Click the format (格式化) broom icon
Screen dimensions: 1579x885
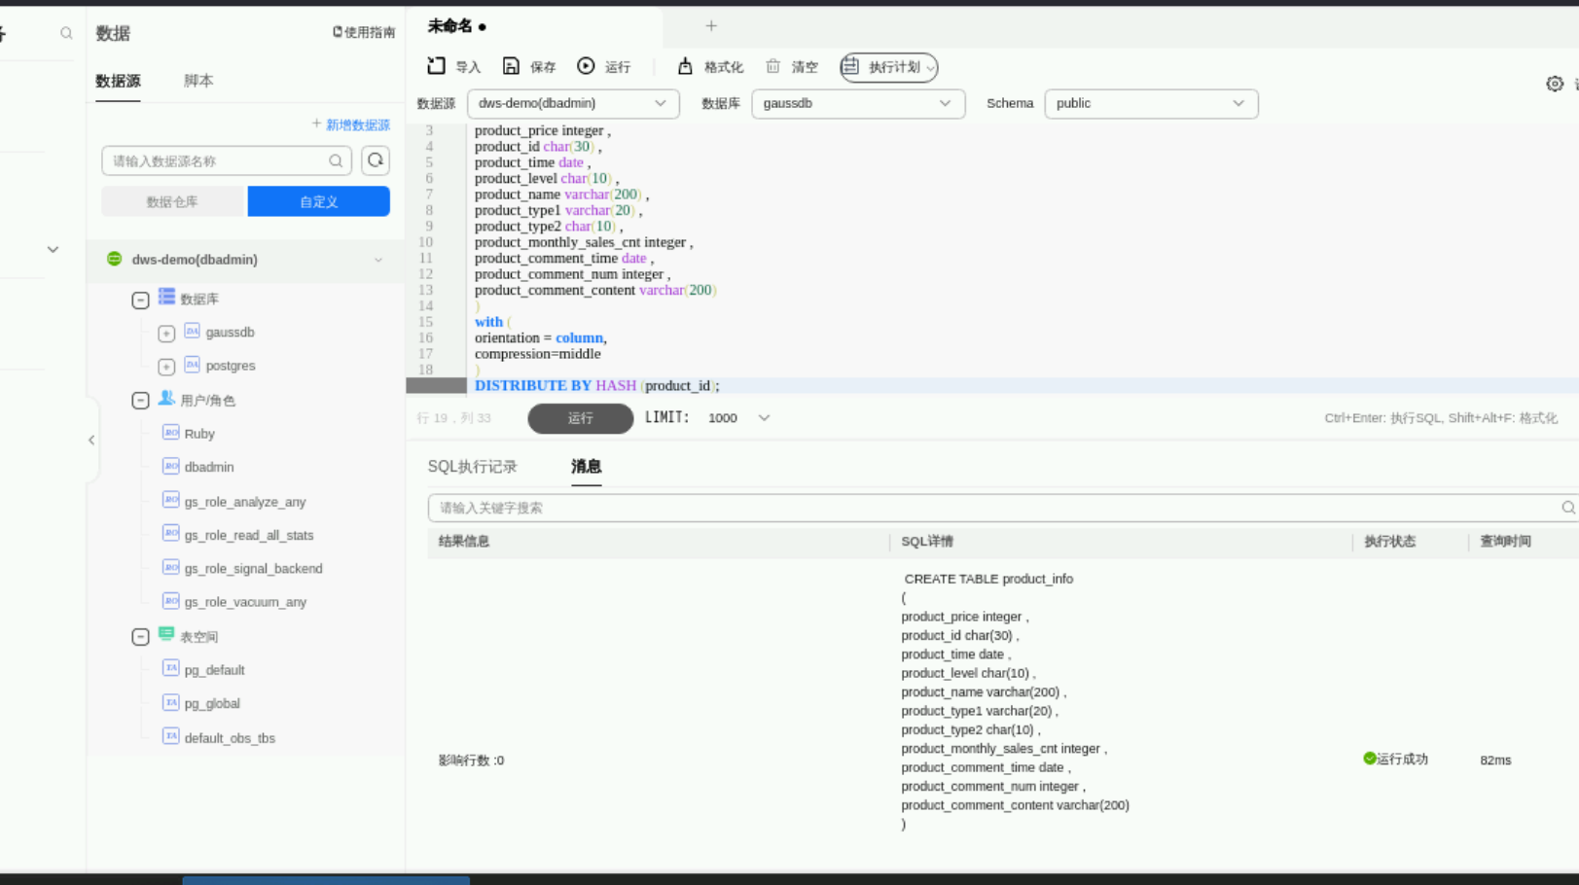(685, 66)
